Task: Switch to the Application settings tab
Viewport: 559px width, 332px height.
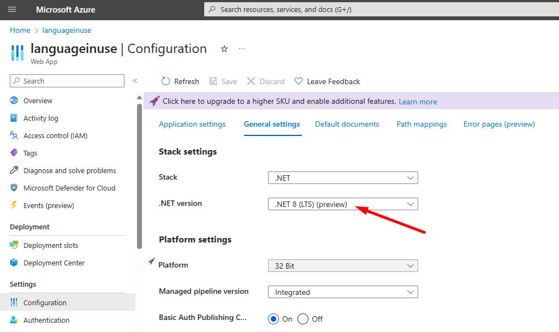Action: tap(192, 124)
